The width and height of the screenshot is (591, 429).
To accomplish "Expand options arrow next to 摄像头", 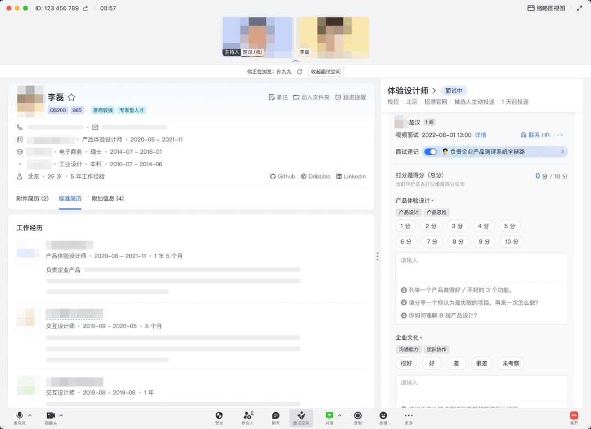I will point(61,415).
